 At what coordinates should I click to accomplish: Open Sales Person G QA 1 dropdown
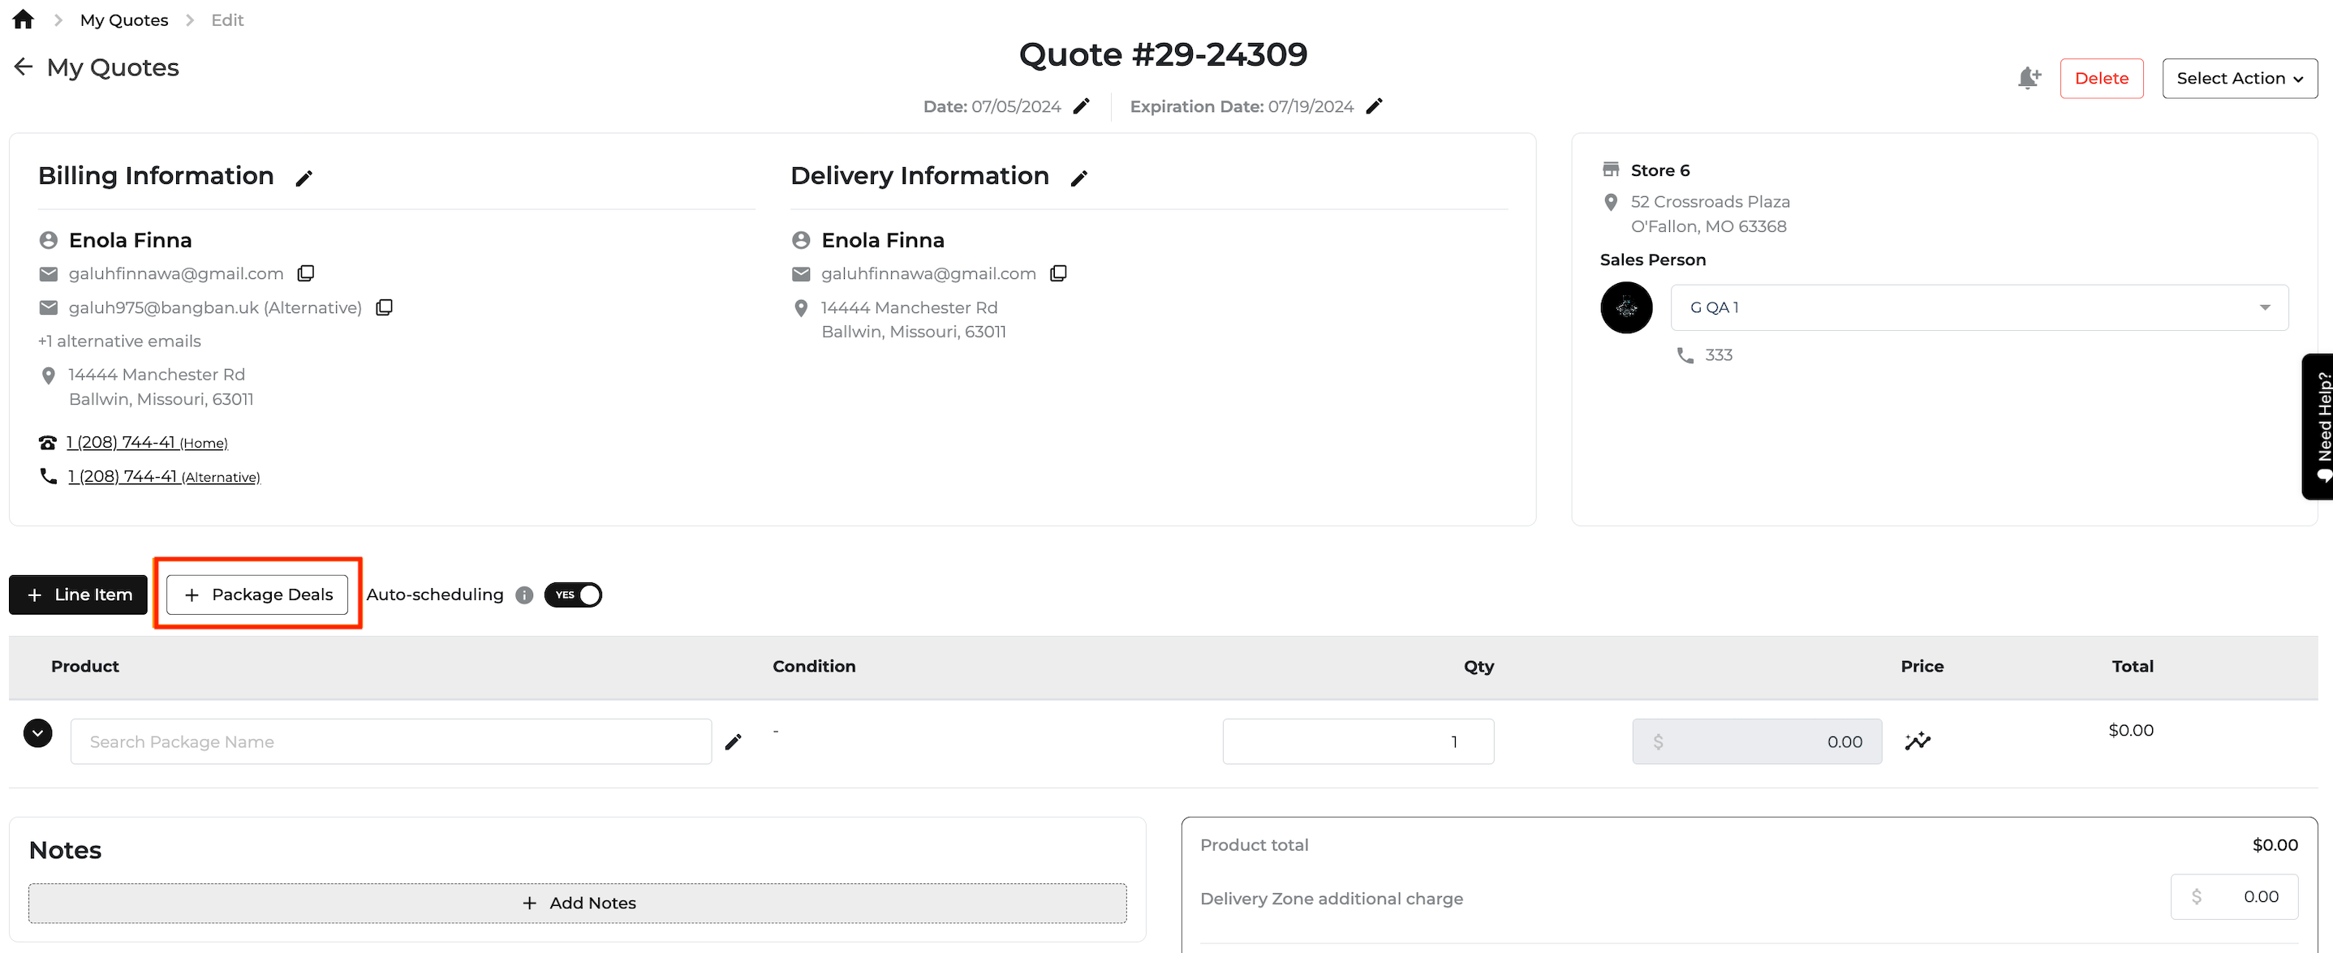(x=1979, y=307)
